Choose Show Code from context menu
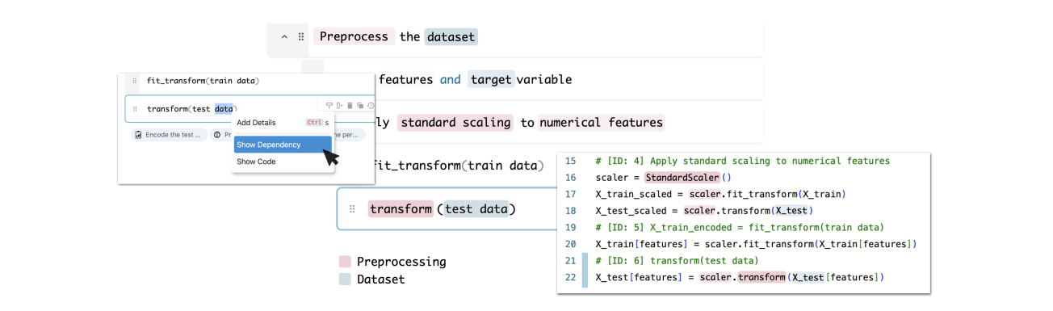The width and height of the screenshot is (1053, 311). [x=256, y=162]
